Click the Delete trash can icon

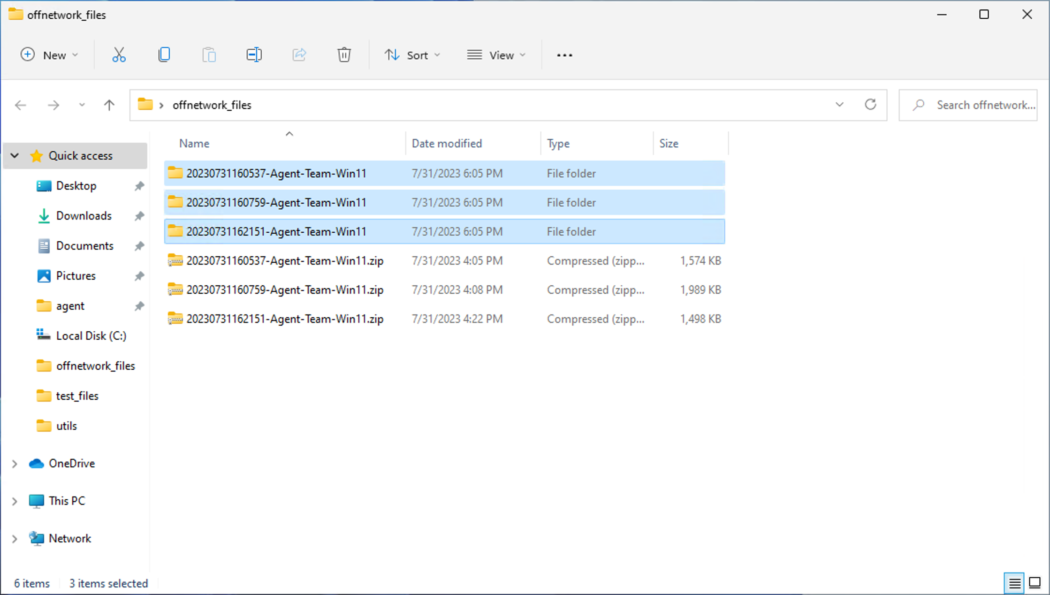point(344,55)
